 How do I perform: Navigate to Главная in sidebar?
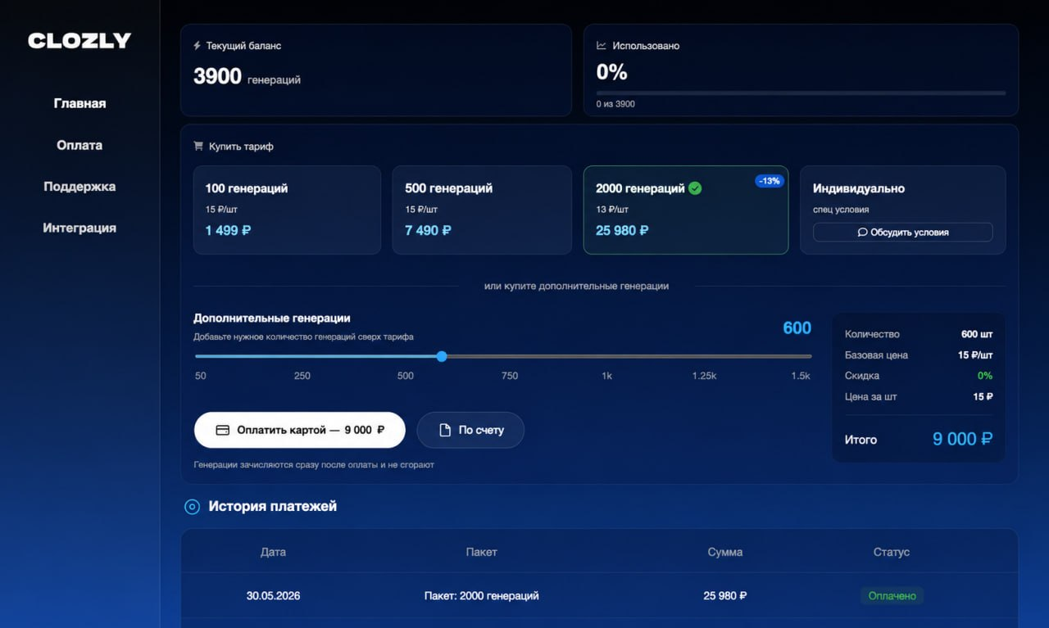[x=79, y=103]
